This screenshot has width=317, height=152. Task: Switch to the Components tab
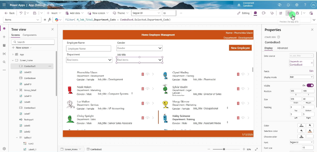pos(29,35)
